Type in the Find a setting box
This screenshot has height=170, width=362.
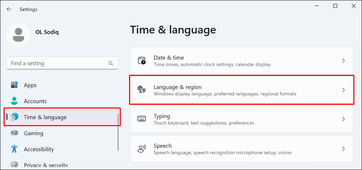57,63
